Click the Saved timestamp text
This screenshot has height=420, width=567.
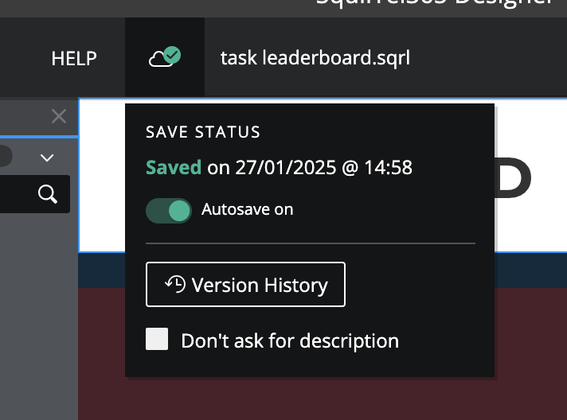point(279,168)
